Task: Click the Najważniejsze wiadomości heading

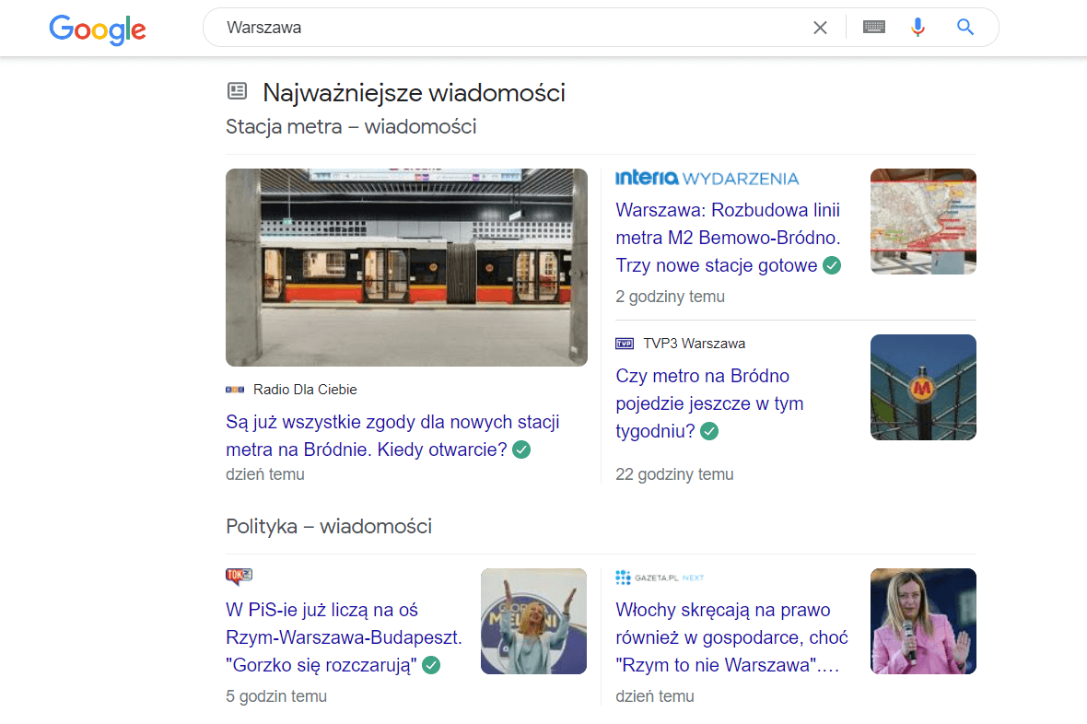Action: point(414,93)
